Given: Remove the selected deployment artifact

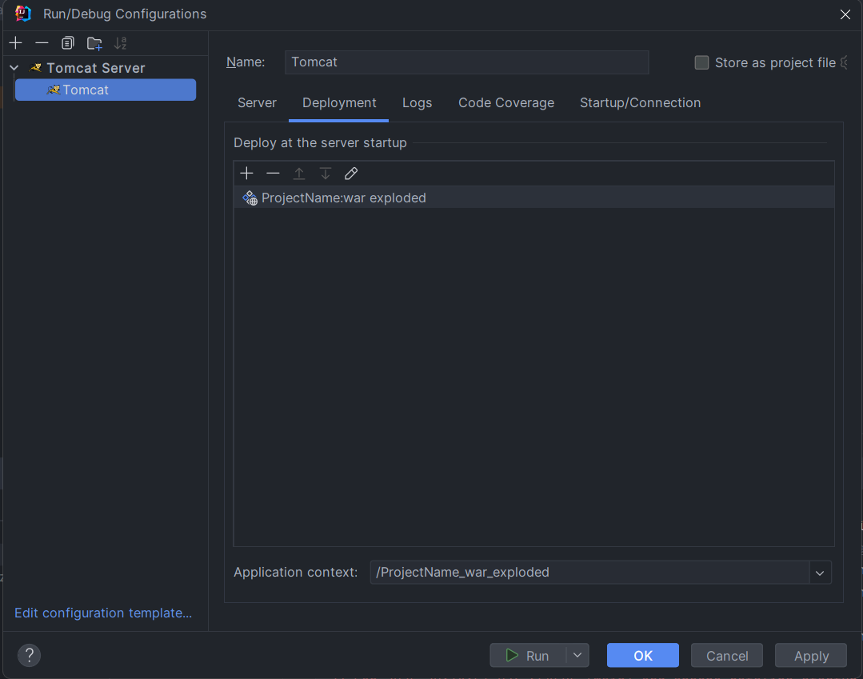Looking at the screenshot, I should tap(273, 174).
